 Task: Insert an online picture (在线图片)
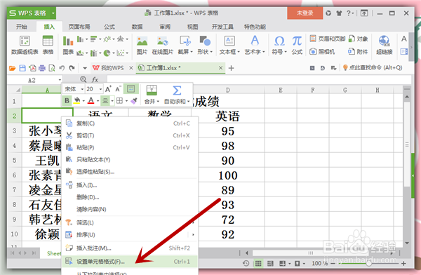tap(163, 45)
